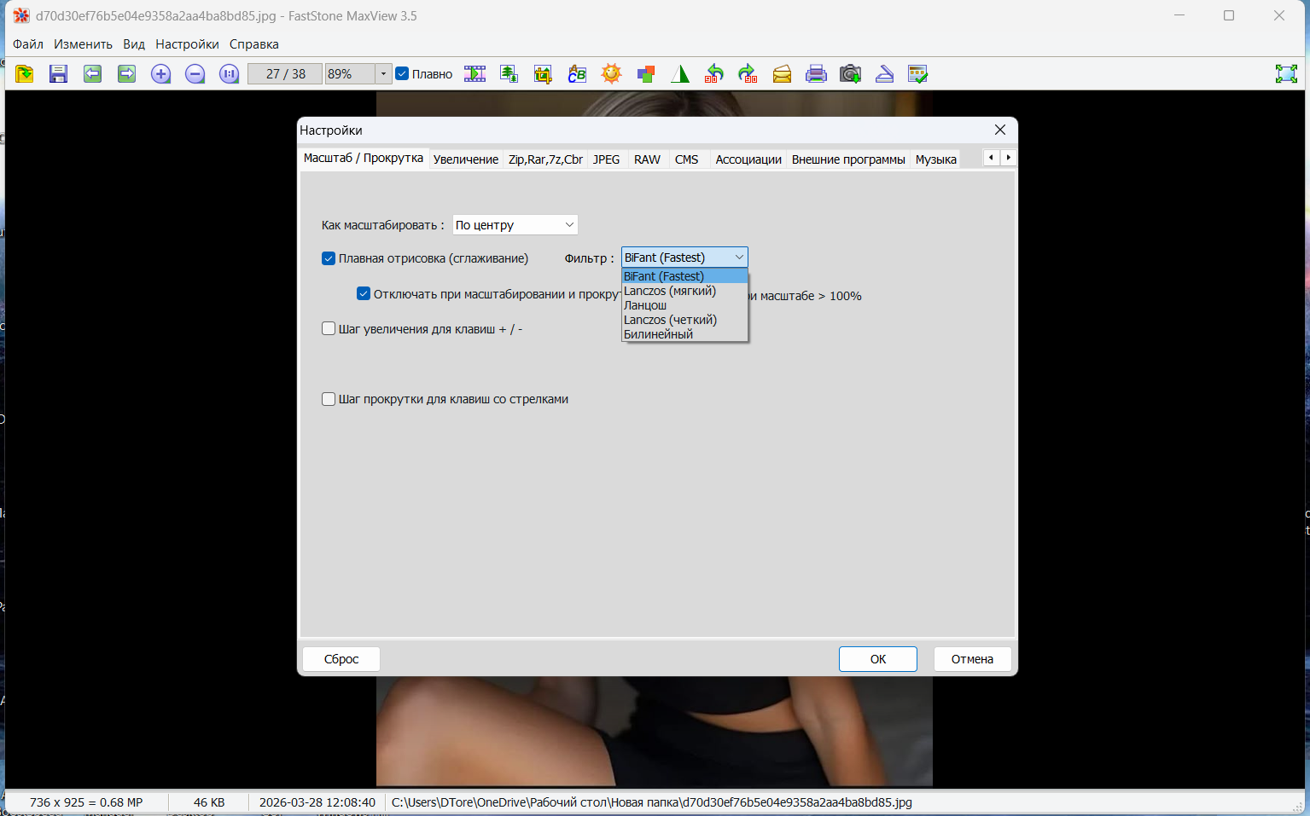
Task: Switch to the Увеличение tab
Action: [466, 159]
